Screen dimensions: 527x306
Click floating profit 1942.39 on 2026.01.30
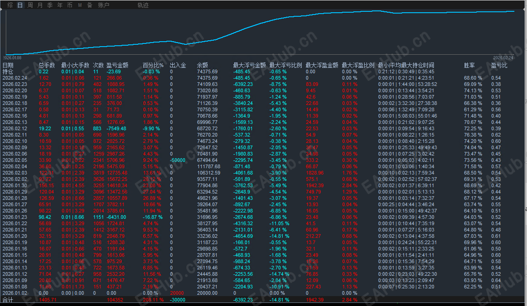(x=315, y=186)
